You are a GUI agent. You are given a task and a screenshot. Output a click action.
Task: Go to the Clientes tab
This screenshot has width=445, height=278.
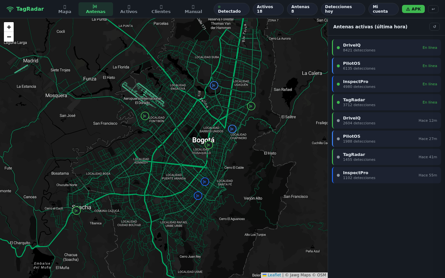click(161, 9)
